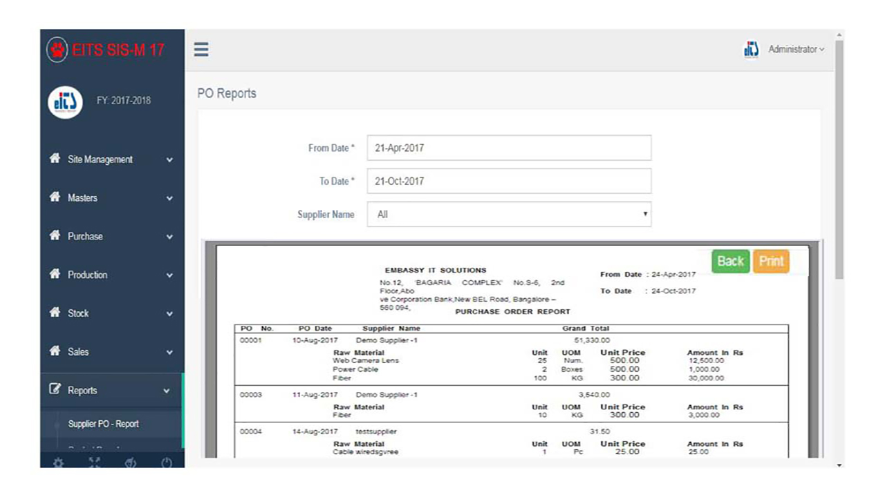Click the To Date field 21-Oct-2017
Image resolution: width=885 pixels, height=497 pixels.
click(509, 181)
